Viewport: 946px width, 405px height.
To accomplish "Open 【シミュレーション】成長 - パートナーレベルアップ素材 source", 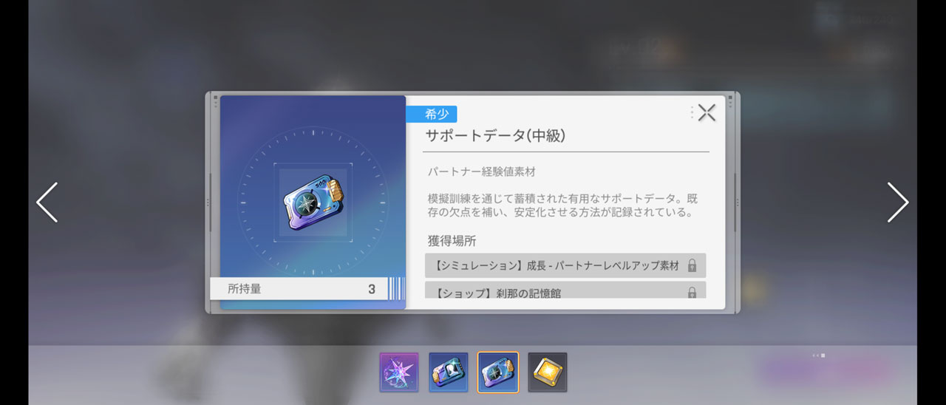I will pos(565,265).
